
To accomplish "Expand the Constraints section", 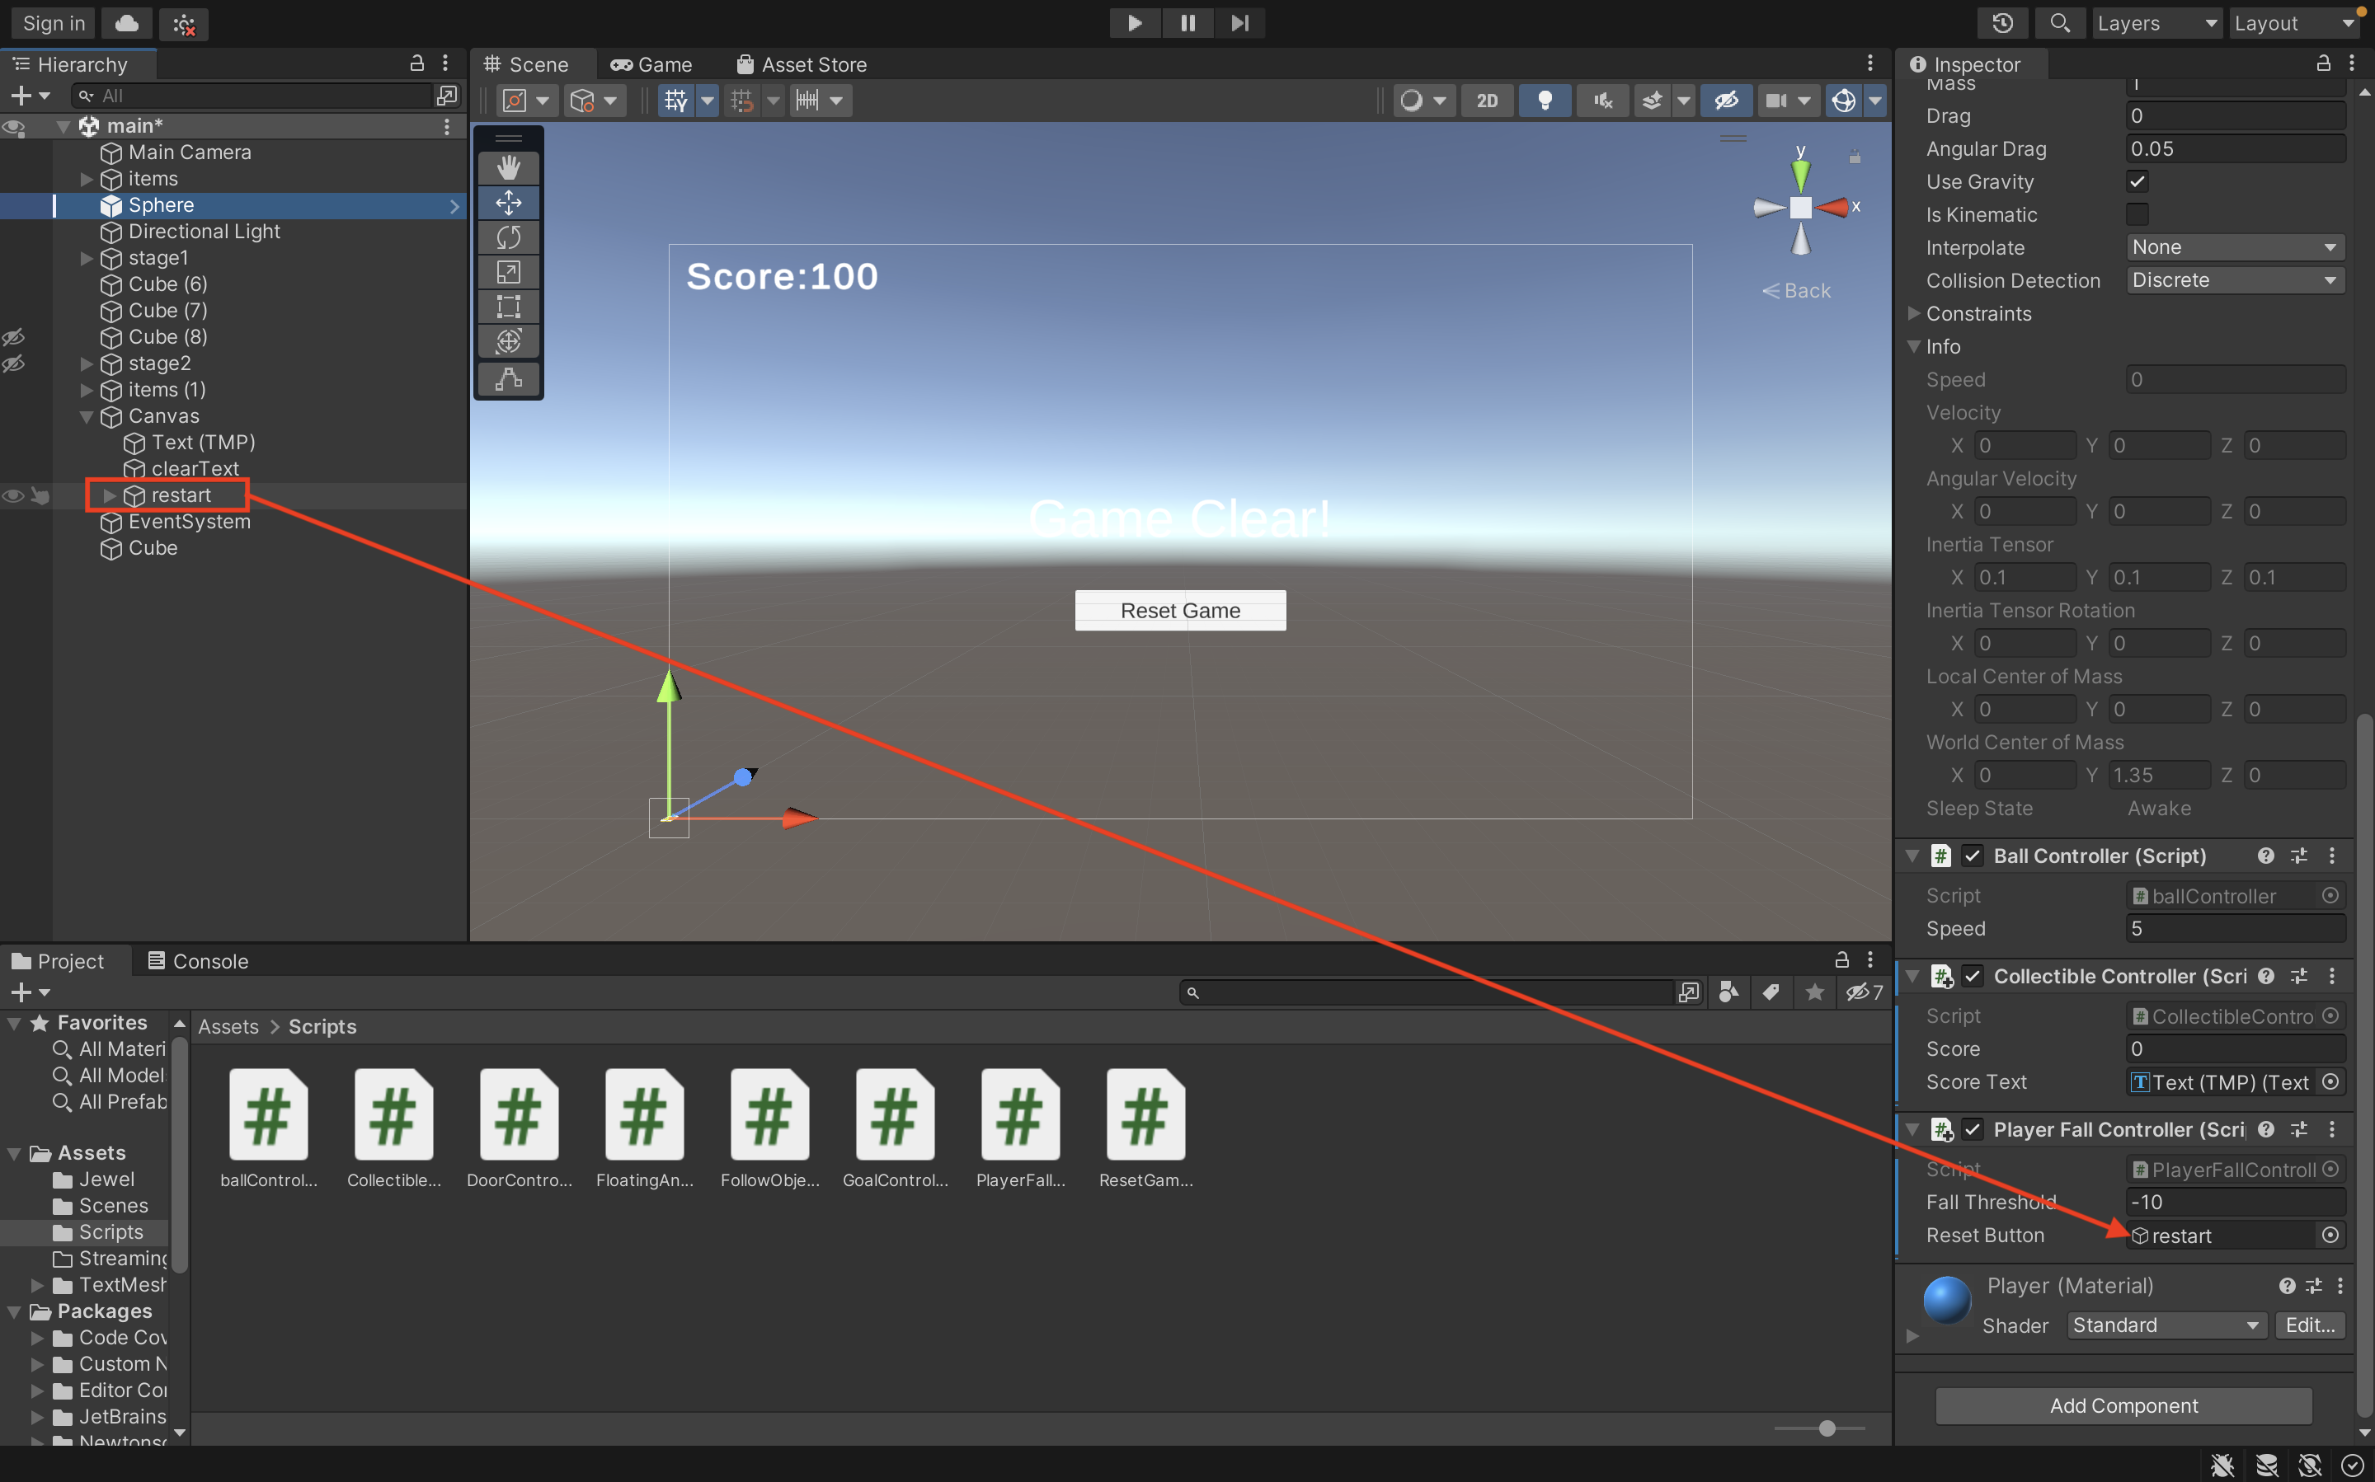I will point(1913,314).
